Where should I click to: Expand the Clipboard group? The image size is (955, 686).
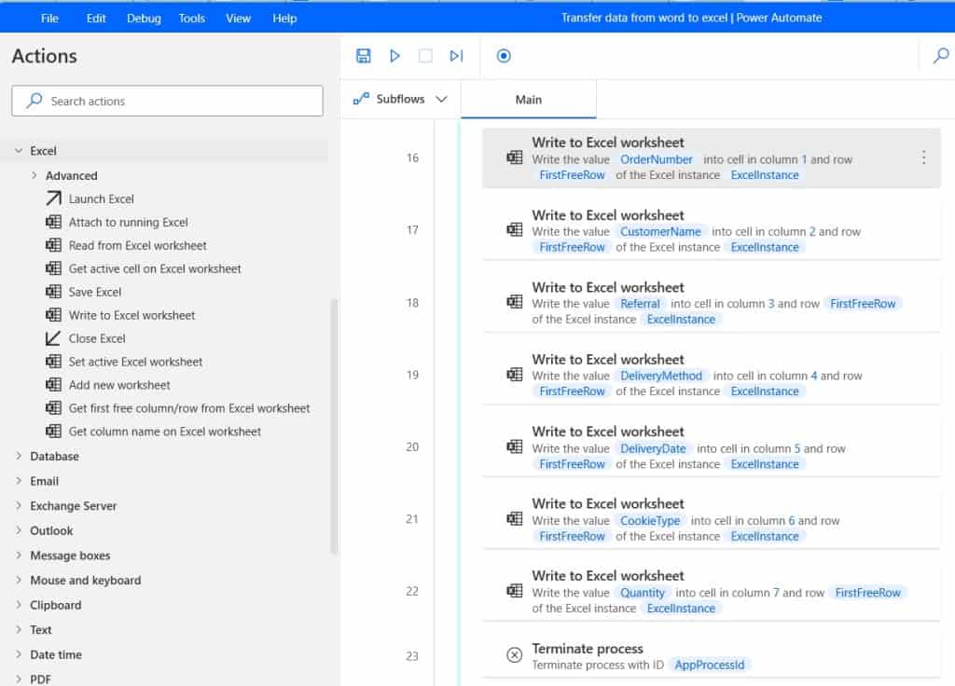[x=19, y=605]
